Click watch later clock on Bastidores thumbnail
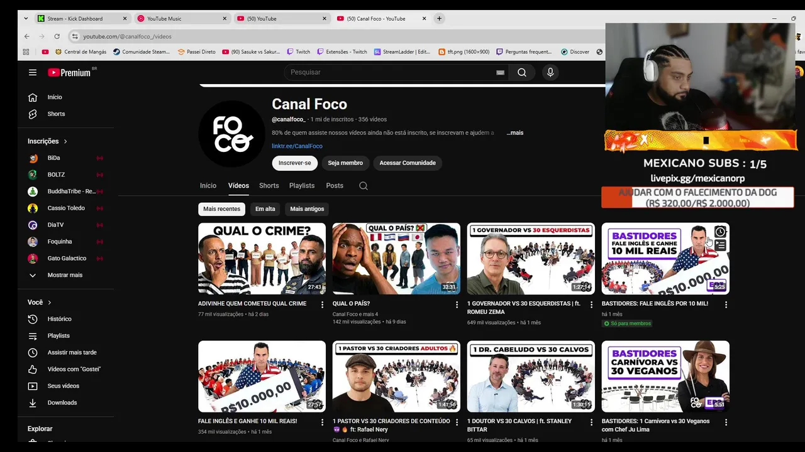This screenshot has width=805, height=452. pyautogui.click(x=720, y=232)
